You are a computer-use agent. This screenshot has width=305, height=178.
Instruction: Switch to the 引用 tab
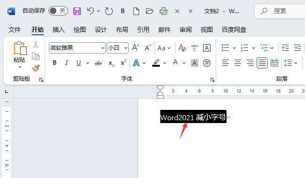pos(143,30)
